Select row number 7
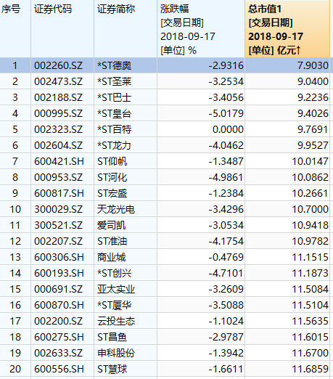The image size is (333, 379). tap(15, 161)
